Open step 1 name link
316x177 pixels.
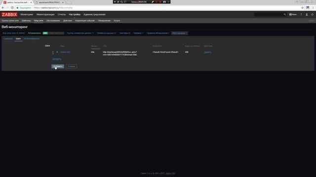[x=65, y=52]
